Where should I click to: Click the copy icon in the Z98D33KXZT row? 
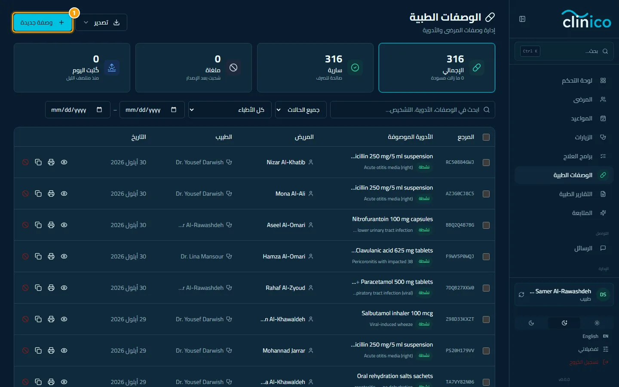pos(38,319)
